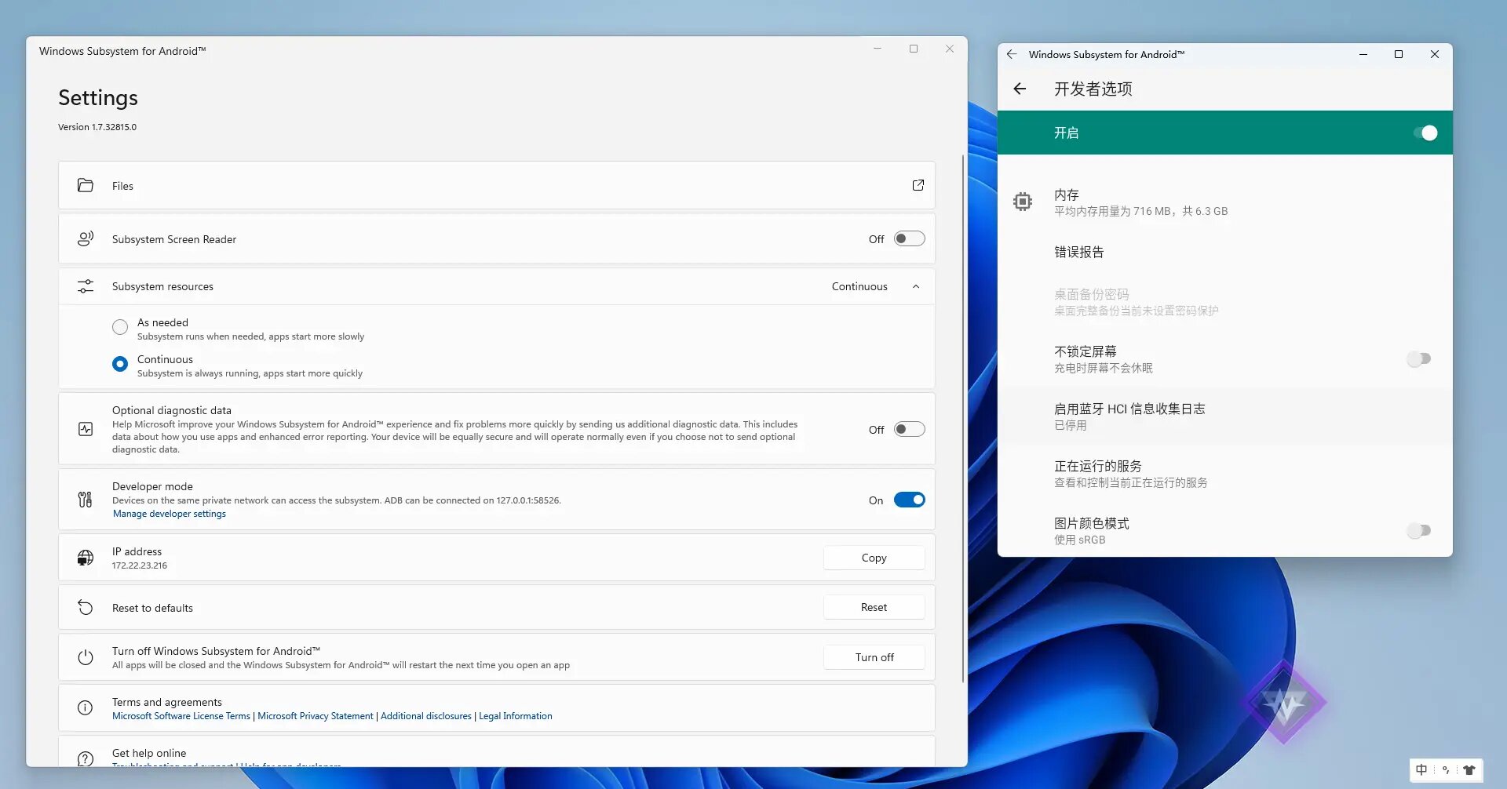The width and height of the screenshot is (1507, 789).
Task: Click the title-bar back arrow in Android window
Action: [x=1012, y=54]
